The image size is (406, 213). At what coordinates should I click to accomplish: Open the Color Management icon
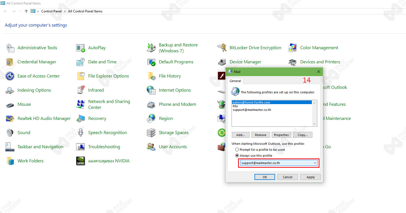point(293,48)
